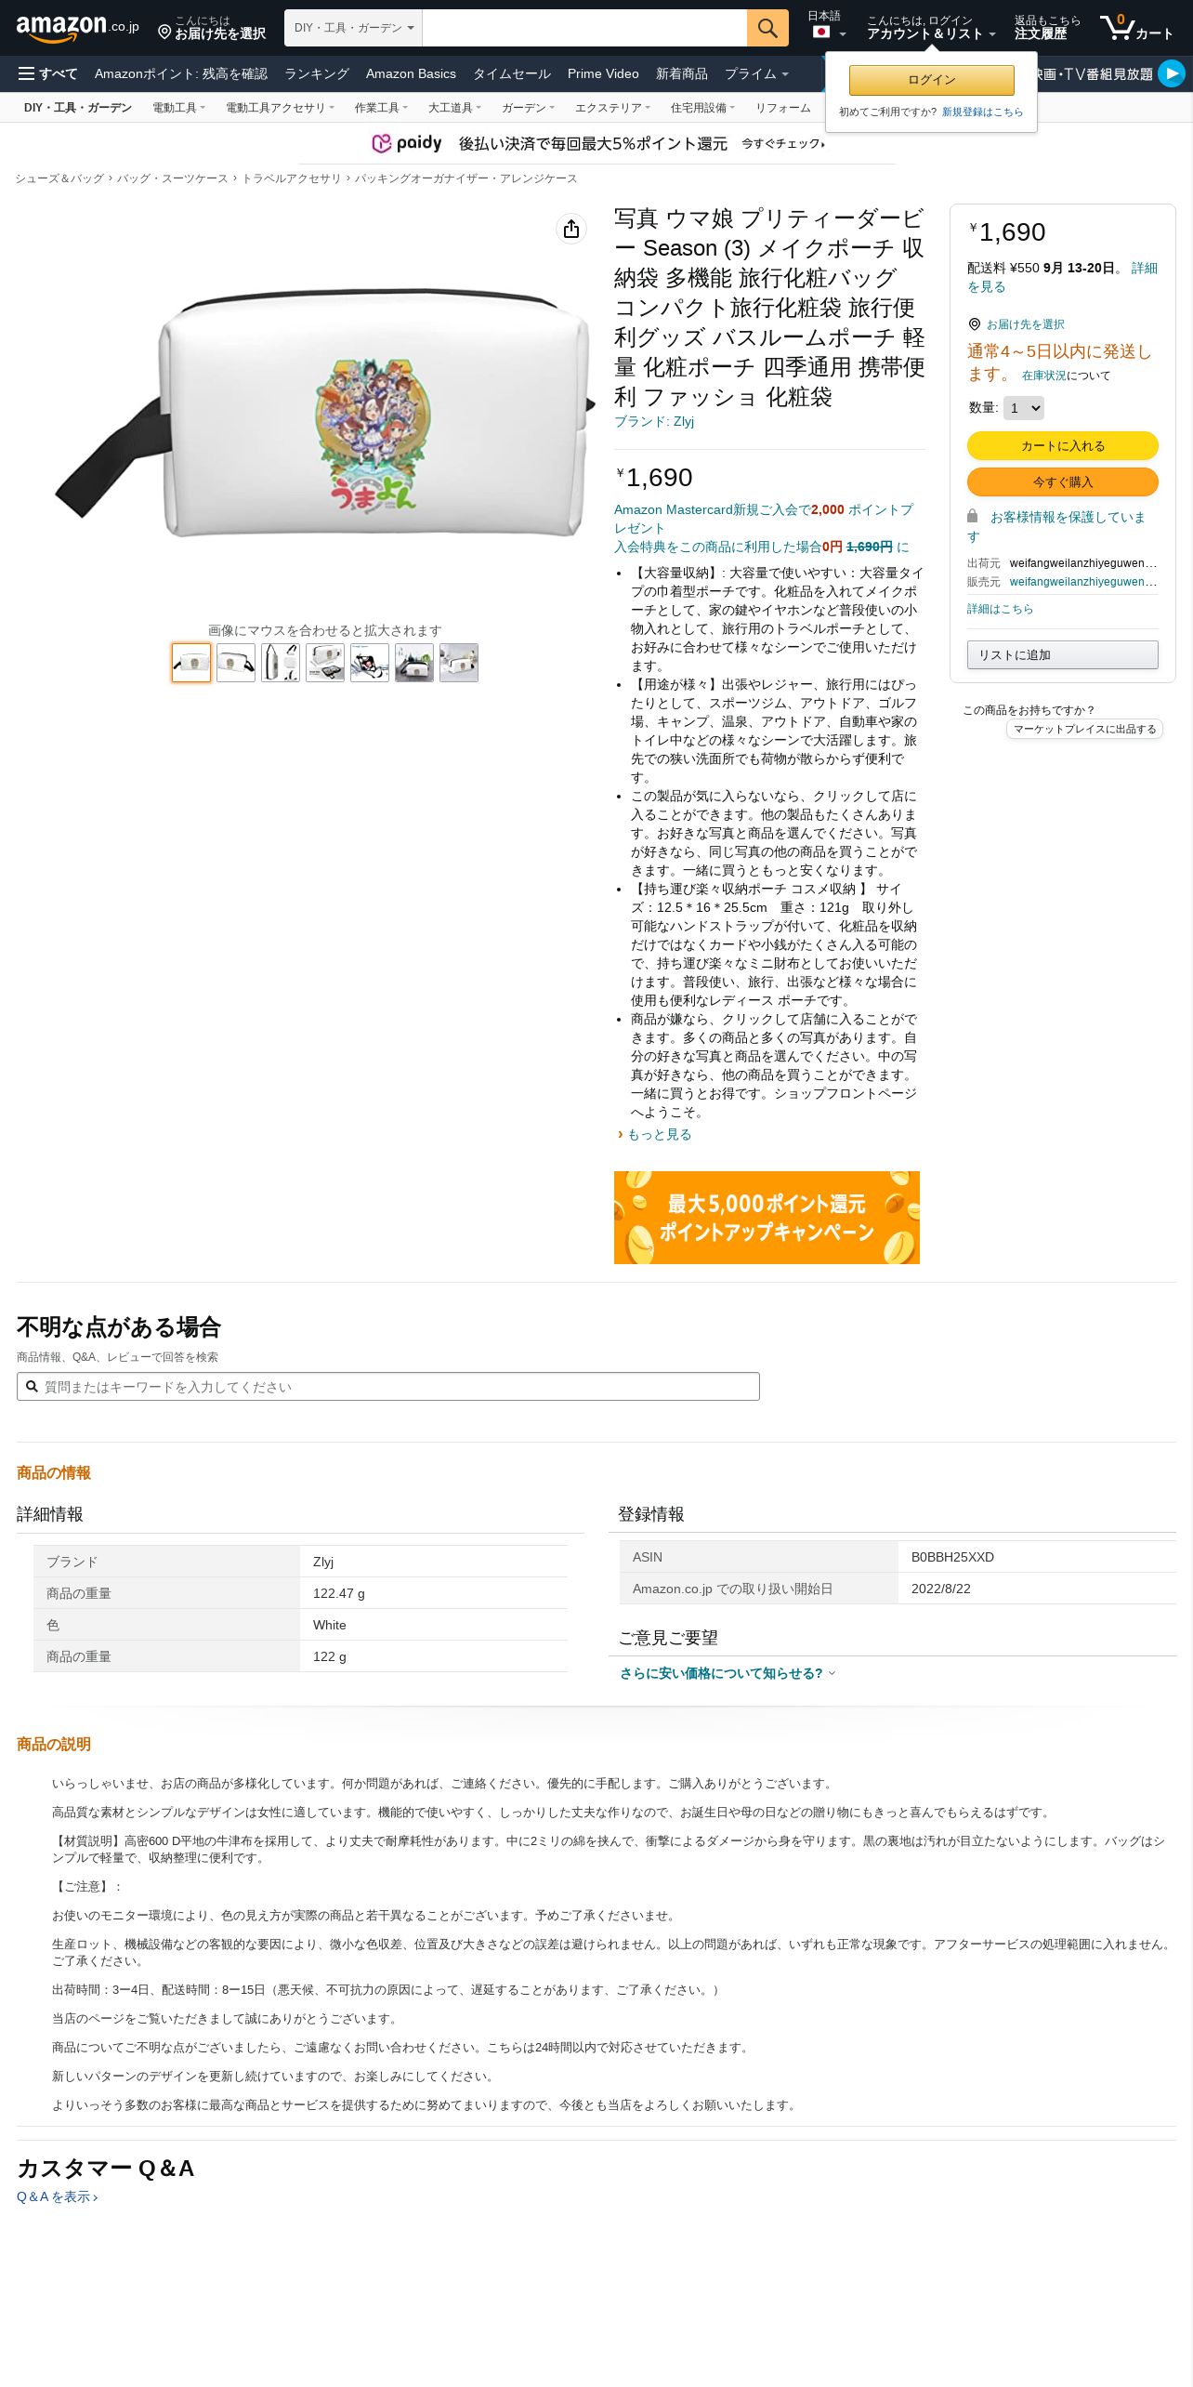This screenshot has height=2387, width=1193.
Task: Select the first product thumbnail
Action: click(191, 663)
